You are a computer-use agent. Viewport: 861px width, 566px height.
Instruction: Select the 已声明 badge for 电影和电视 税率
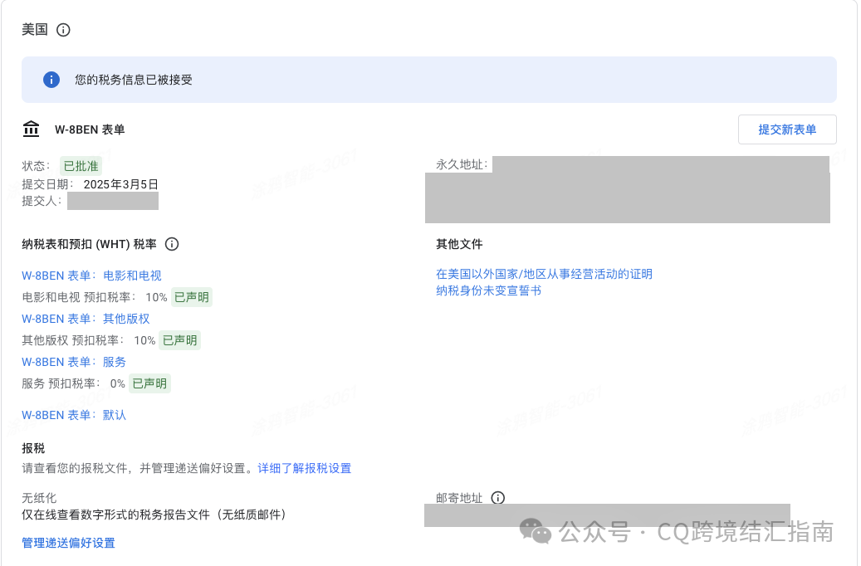[x=191, y=297]
